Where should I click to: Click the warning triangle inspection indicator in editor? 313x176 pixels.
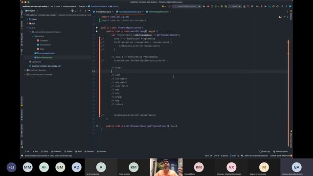click(x=280, y=17)
